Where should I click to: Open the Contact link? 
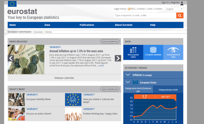point(158,9)
